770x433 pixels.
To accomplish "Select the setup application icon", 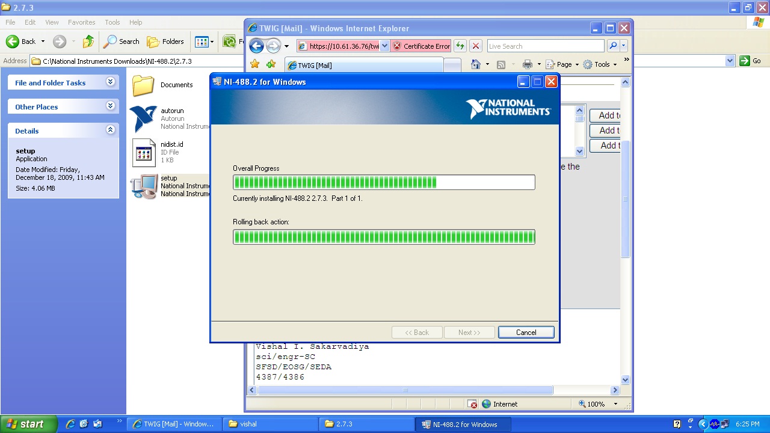I will click(144, 186).
